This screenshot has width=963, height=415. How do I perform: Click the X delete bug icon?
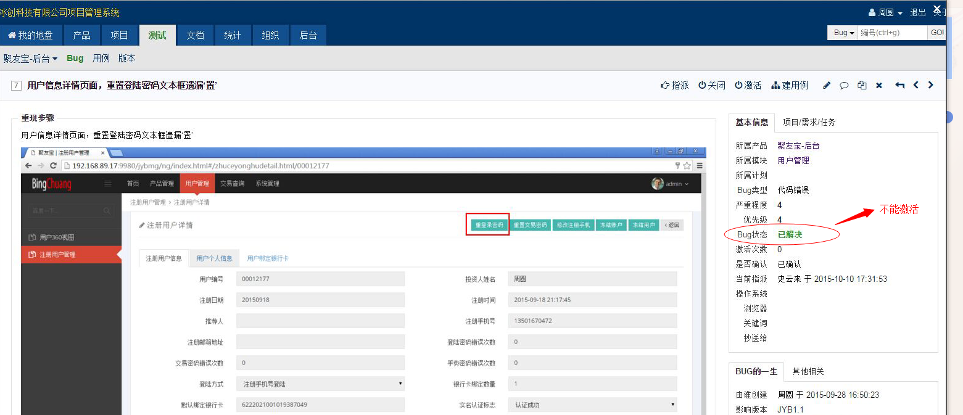tap(879, 86)
